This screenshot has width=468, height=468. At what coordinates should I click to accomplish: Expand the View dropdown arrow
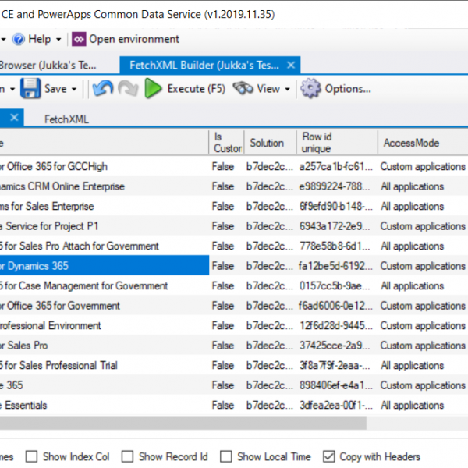pos(287,89)
